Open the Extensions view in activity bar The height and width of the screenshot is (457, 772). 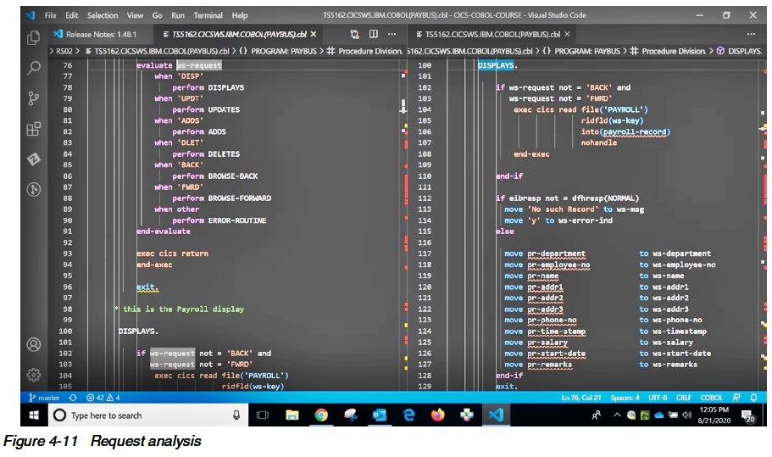pyautogui.click(x=34, y=129)
